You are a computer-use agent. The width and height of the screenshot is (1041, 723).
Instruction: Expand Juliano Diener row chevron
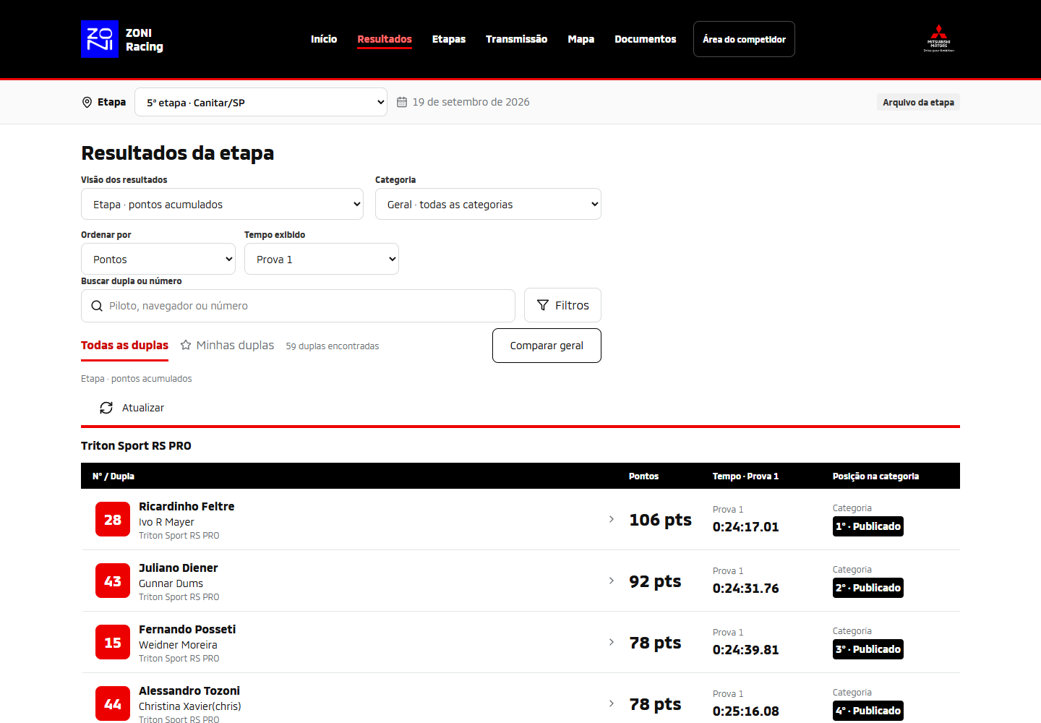click(x=612, y=581)
